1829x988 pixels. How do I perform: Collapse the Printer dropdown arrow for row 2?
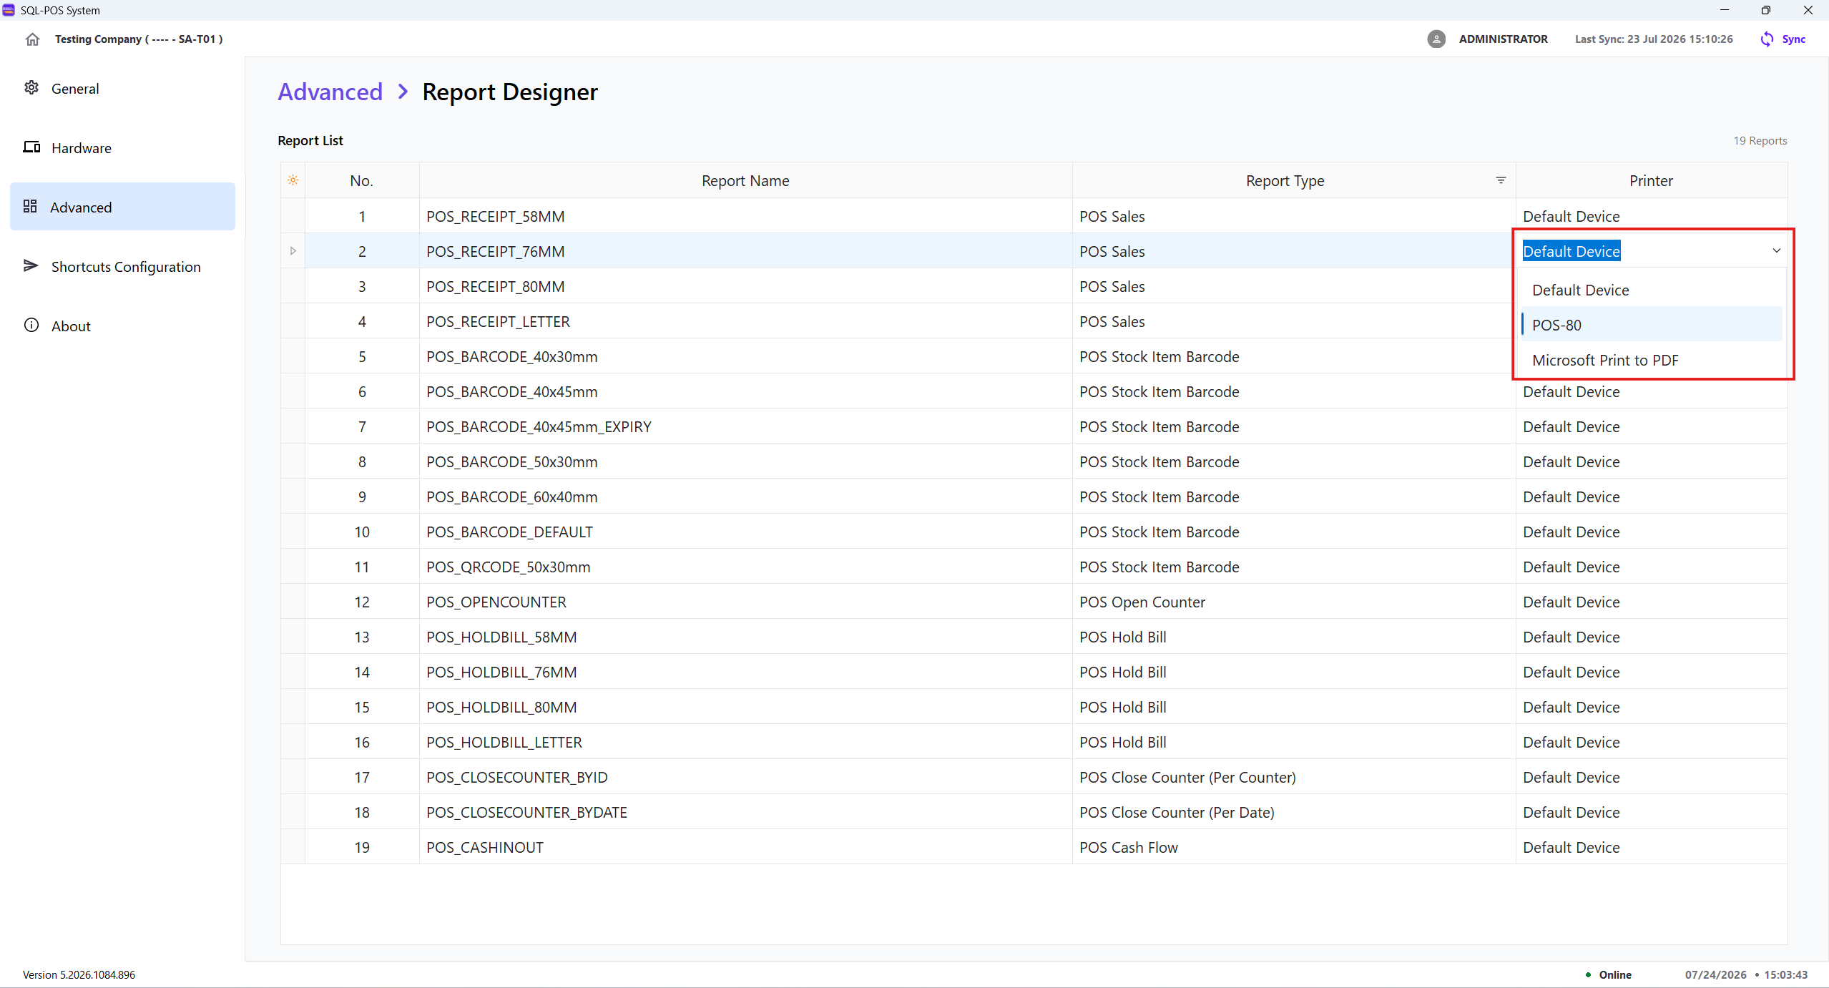(1776, 251)
